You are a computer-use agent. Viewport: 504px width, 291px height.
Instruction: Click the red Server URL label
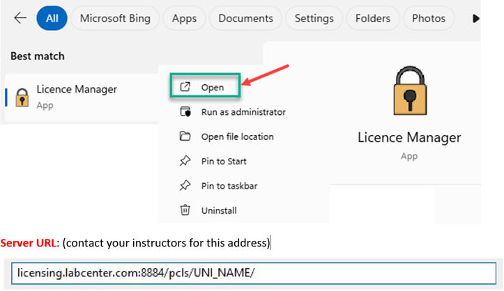[29, 243]
